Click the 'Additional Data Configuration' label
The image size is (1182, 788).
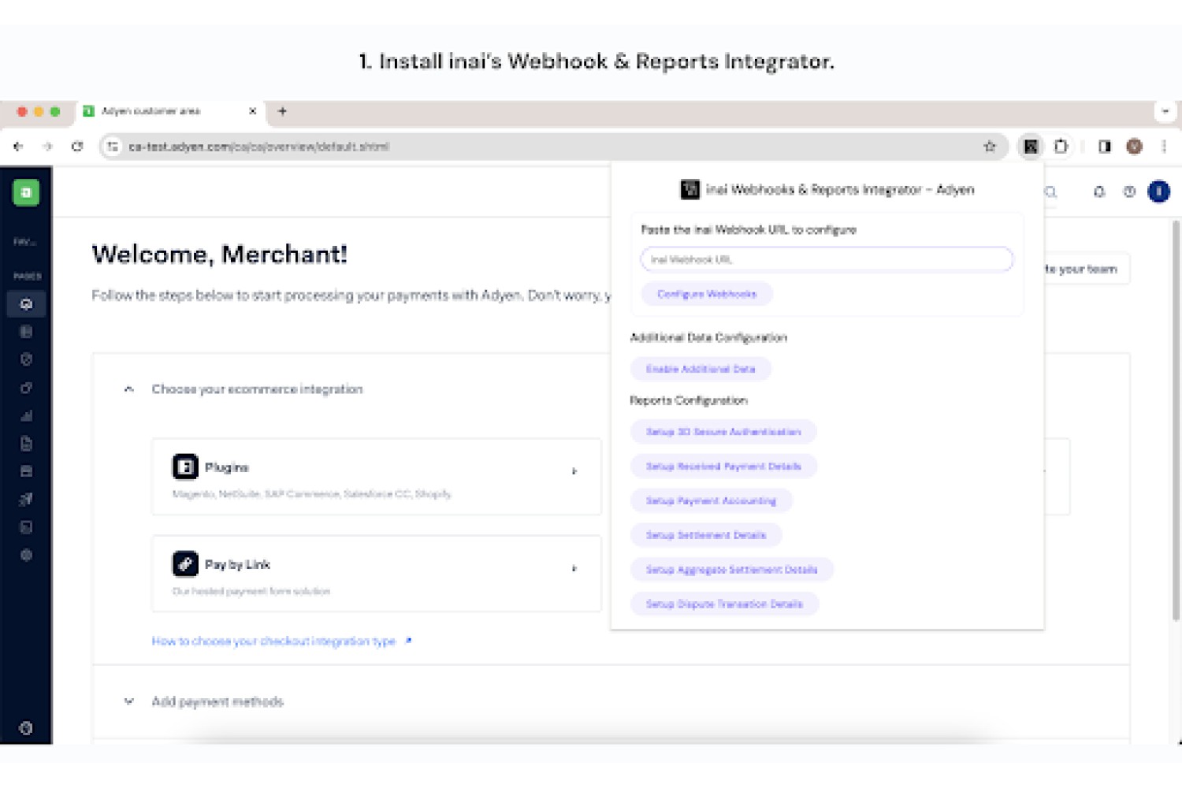click(708, 337)
